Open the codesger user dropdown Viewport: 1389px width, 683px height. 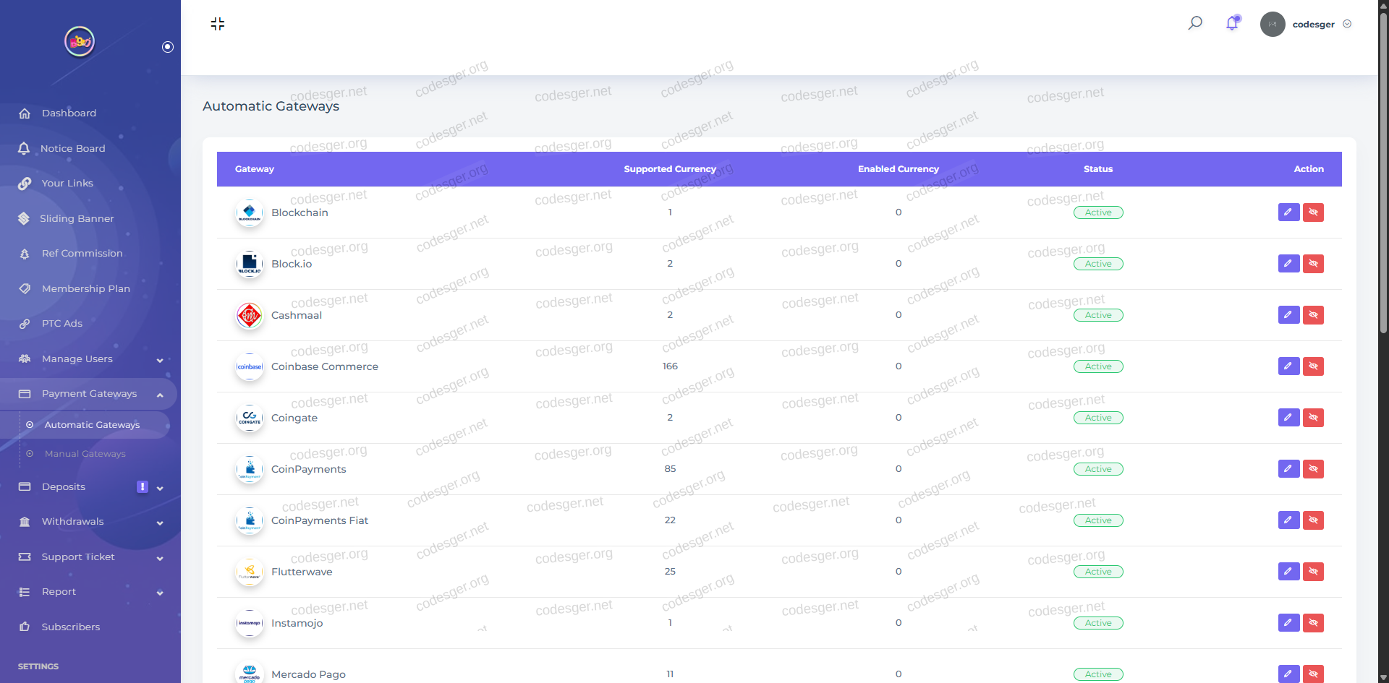[x=1313, y=24]
